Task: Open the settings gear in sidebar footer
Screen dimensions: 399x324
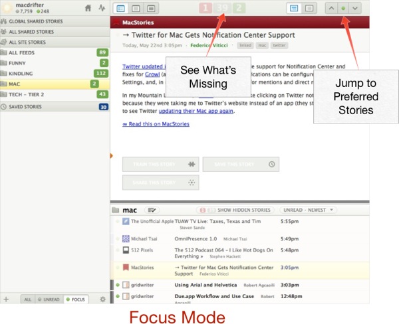Action: click(102, 299)
